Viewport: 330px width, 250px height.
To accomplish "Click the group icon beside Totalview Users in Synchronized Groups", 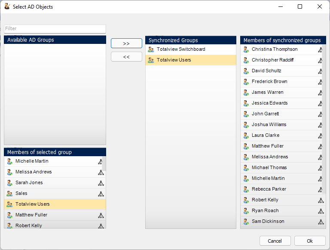I will pos(151,60).
